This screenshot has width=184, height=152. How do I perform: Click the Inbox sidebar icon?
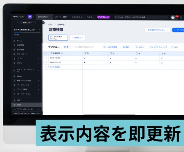click(x=14, y=76)
